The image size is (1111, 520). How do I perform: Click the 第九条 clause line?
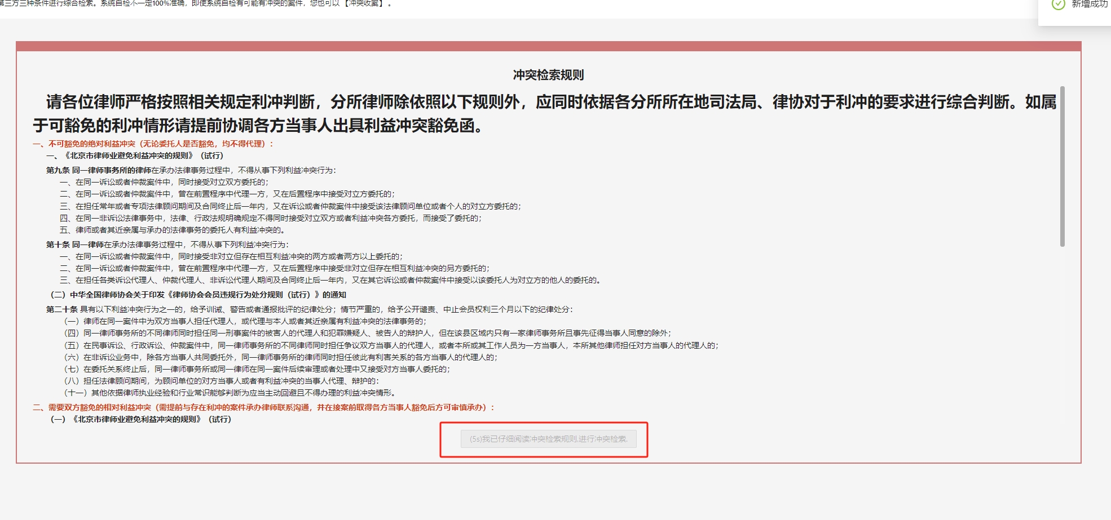pyautogui.click(x=191, y=170)
